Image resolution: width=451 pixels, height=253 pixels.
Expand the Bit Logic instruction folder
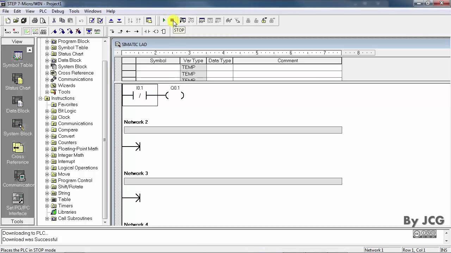(47, 111)
